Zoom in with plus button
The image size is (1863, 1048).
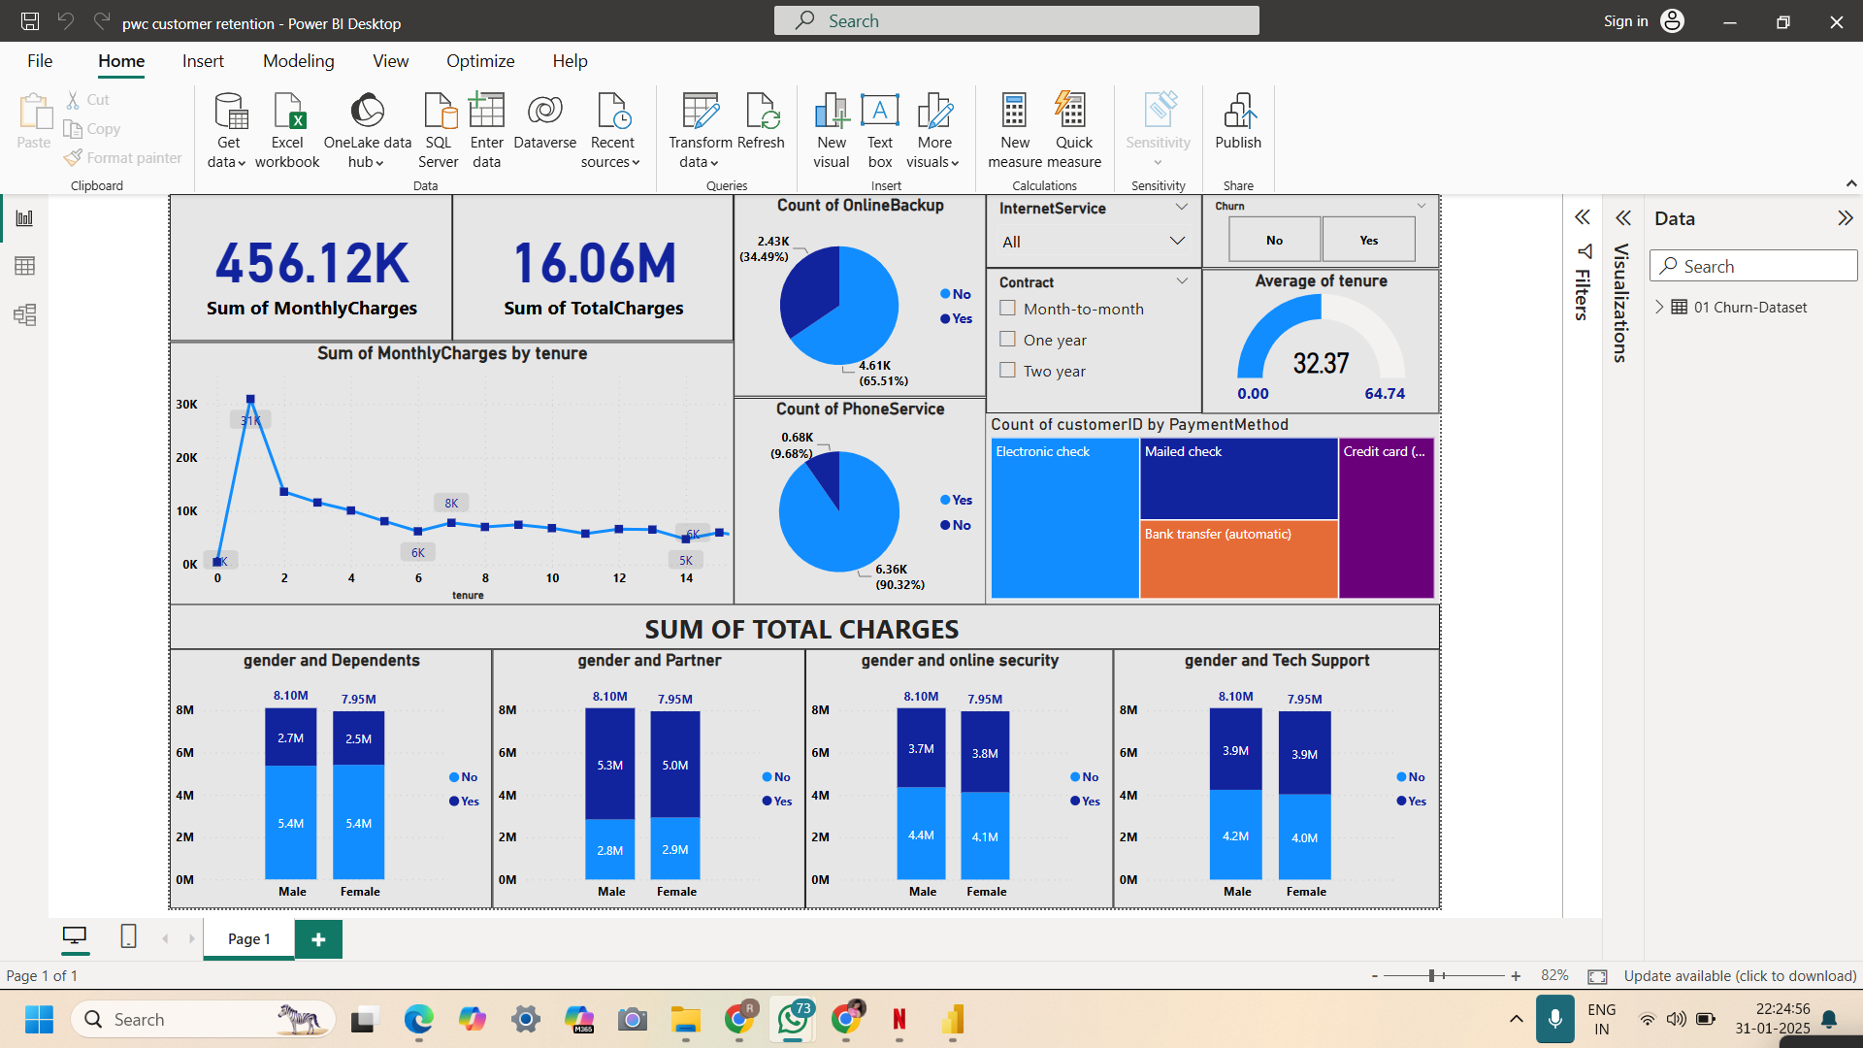[x=1516, y=976]
